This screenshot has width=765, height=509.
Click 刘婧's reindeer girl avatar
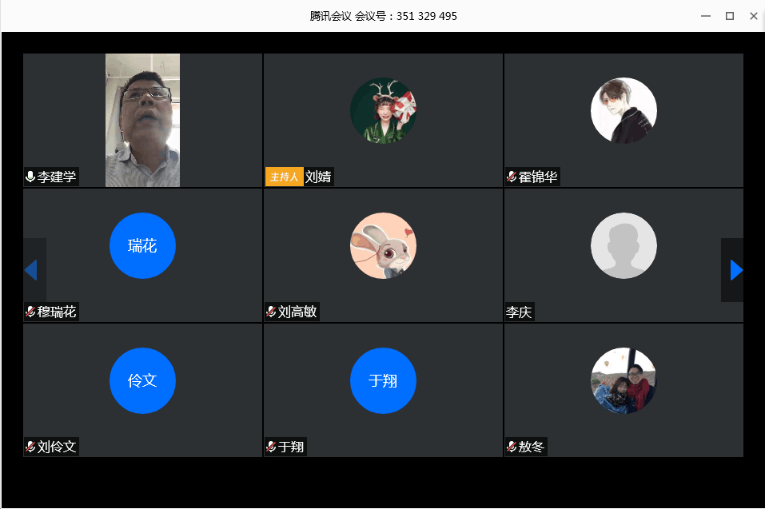[383, 110]
